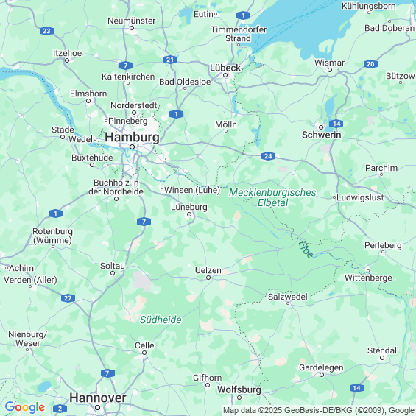Click the A14 shield next to Schwerin

pyautogui.click(x=336, y=124)
